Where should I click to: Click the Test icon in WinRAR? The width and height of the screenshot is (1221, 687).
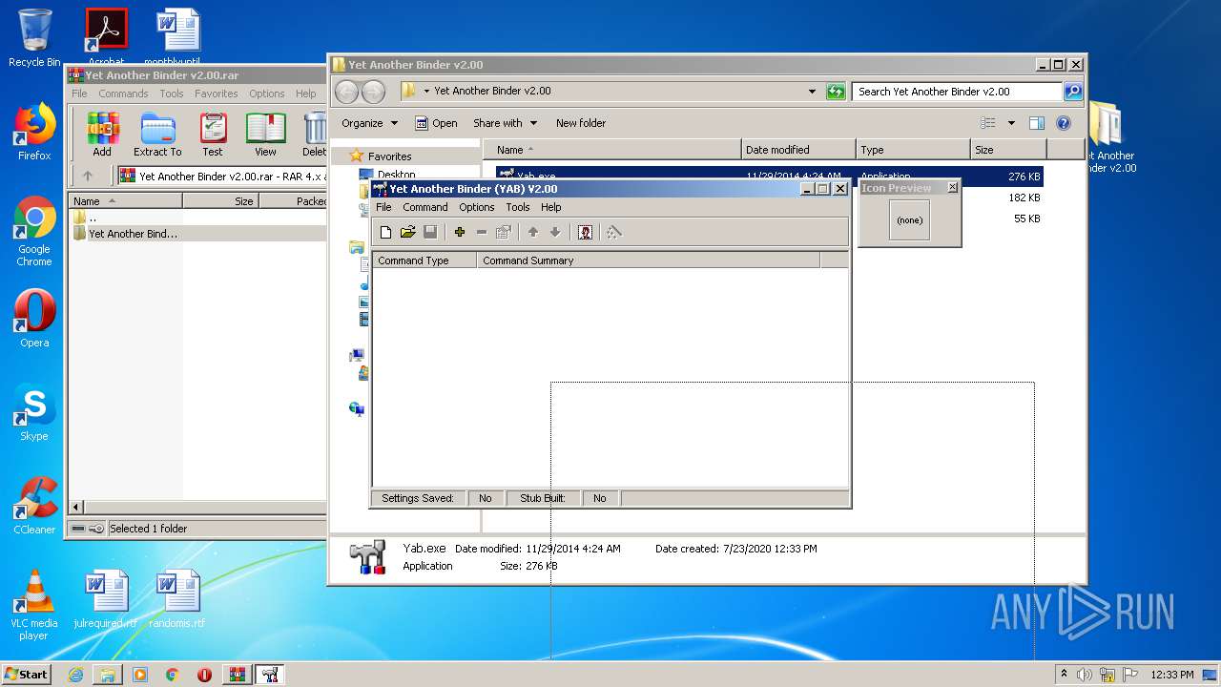pyautogui.click(x=213, y=135)
